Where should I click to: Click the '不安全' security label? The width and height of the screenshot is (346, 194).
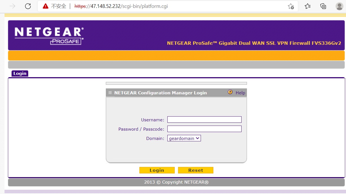(58, 6)
